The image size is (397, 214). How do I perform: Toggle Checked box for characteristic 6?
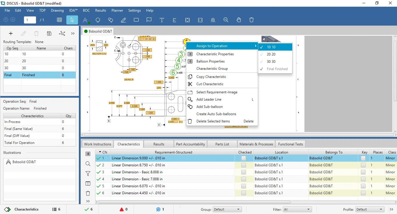pos(244,193)
